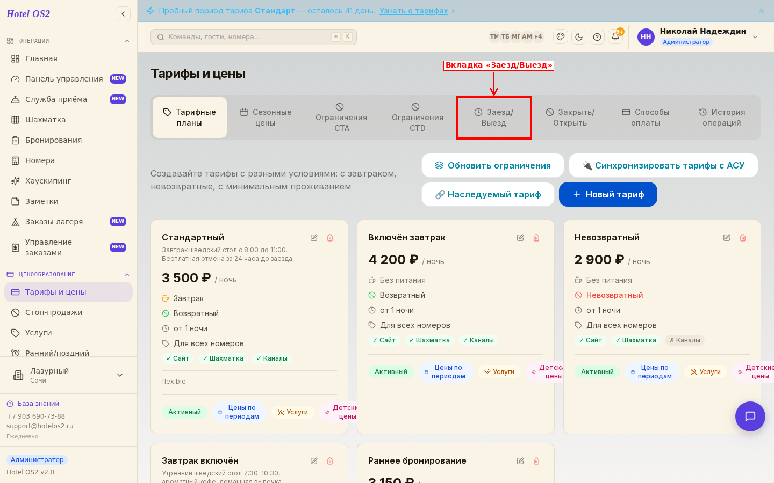Screen dimensions: 774x483
Task: Select the Тарифные планы tab
Action: tap(190, 118)
